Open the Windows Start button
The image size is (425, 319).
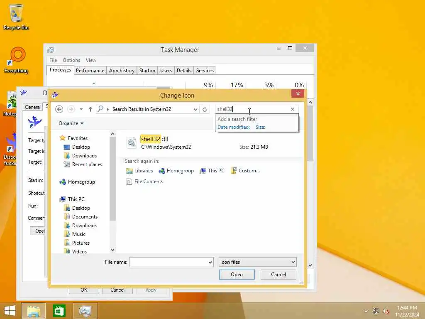click(10, 311)
